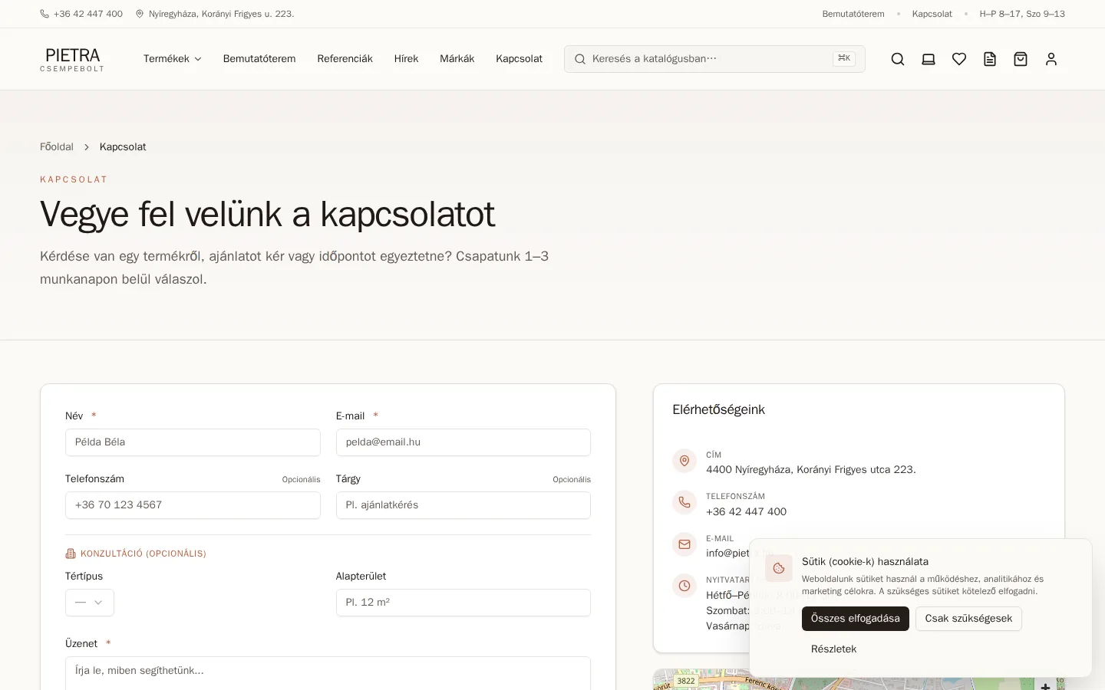The width and height of the screenshot is (1105, 690).
Task: Click the envelope icon beside E-mail contact
Action: click(x=684, y=544)
